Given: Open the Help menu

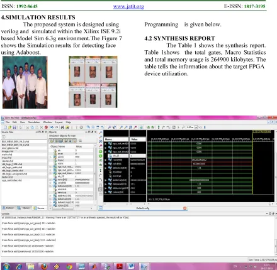Looking at the screenshot, I should pyautogui.click(x=69, y=122).
